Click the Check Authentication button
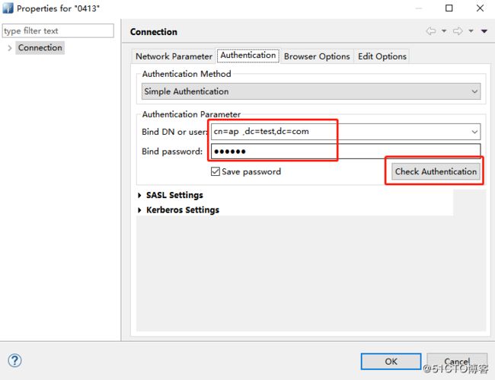 point(436,171)
